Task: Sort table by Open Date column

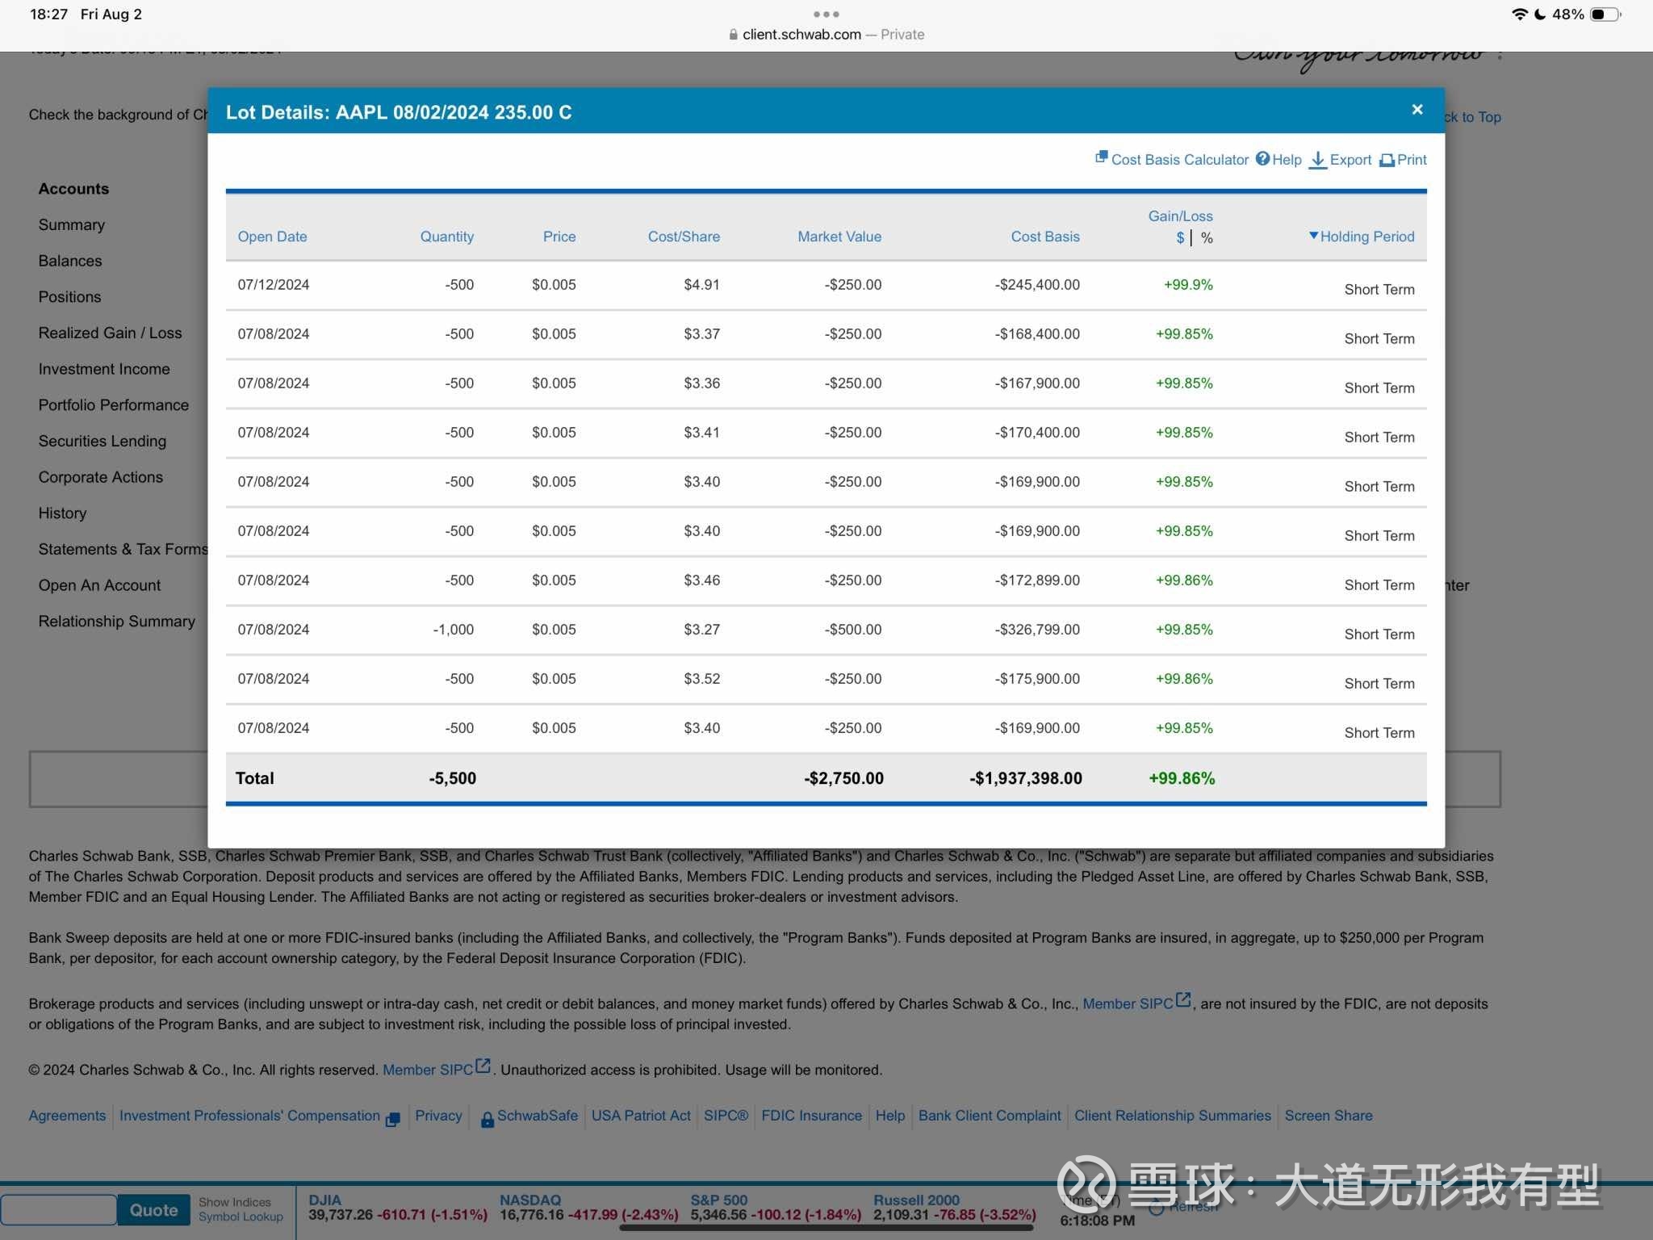Action: [x=272, y=237]
